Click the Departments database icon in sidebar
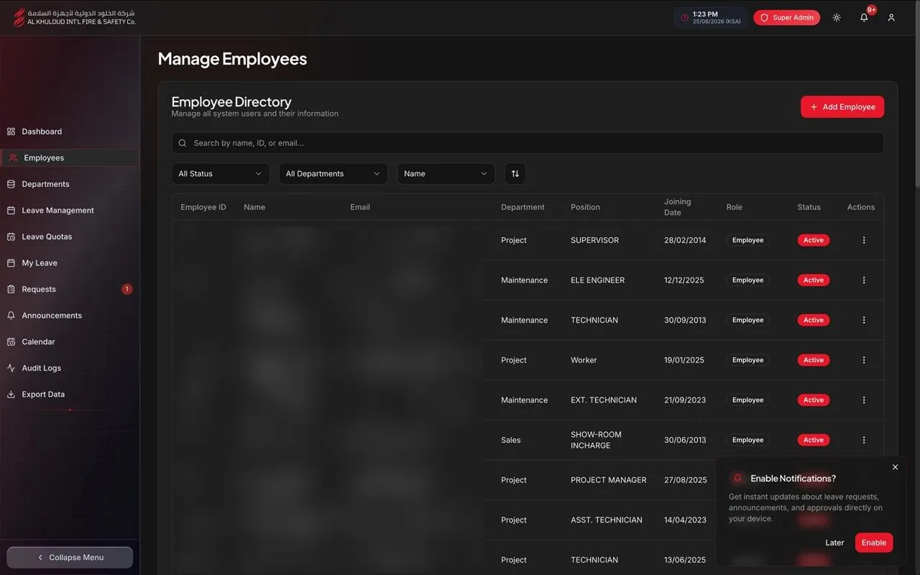The width and height of the screenshot is (920, 575). click(x=11, y=184)
